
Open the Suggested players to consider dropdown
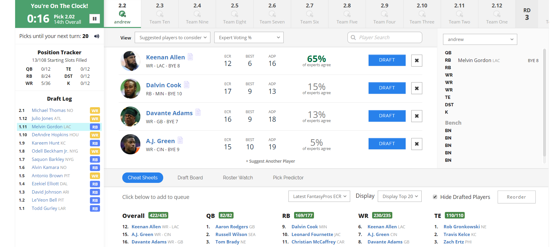click(172, 38)
